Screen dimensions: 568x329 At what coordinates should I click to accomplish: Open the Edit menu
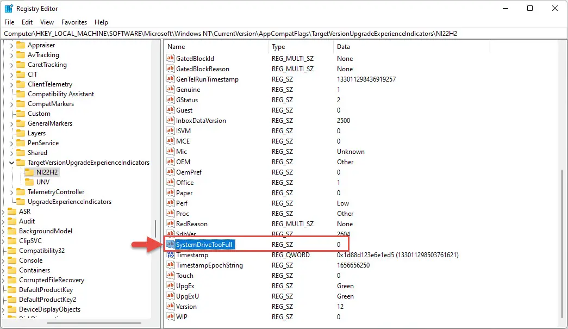pos(27,22)
